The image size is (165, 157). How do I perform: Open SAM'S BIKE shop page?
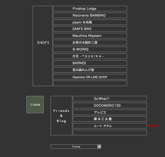(x=82, y=29)
